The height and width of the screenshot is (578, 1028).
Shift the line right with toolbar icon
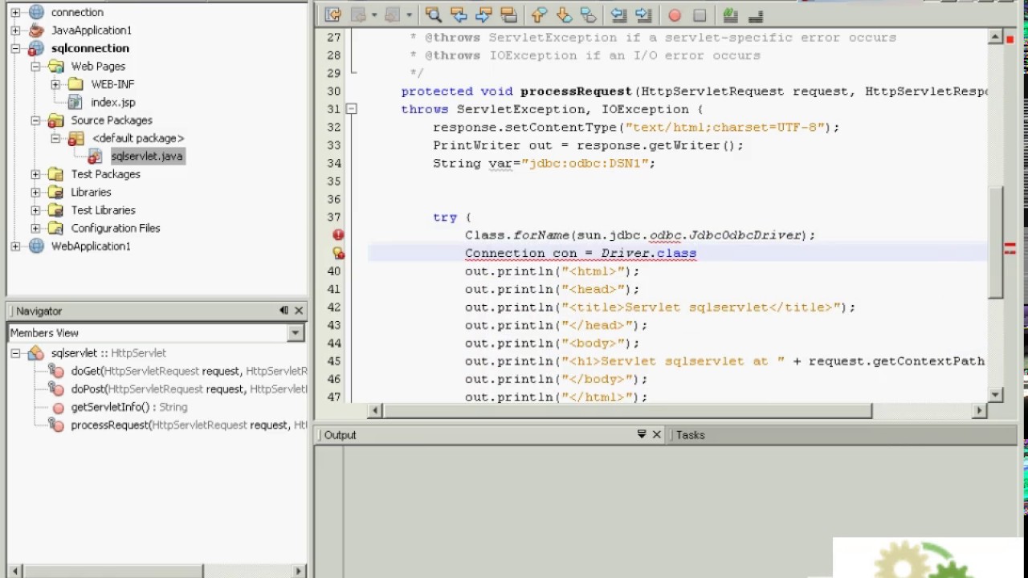[x=643, y=15]
